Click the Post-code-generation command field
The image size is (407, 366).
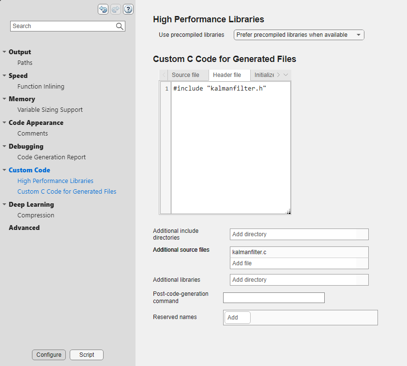tap(273, 298)
